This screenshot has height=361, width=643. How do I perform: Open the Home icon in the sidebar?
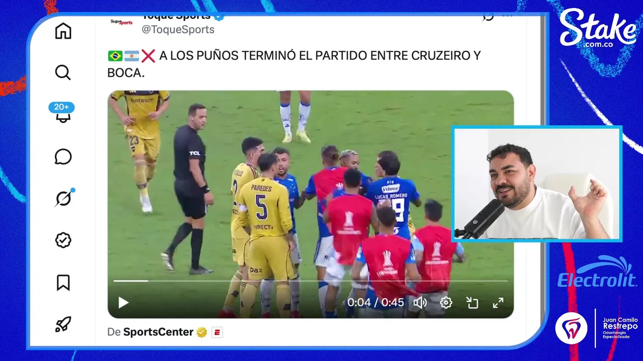(x=63, y=31)
